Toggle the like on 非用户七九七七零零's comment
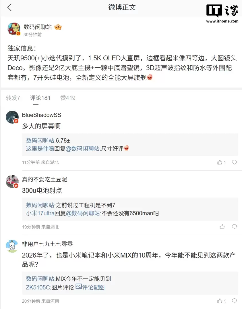Screen dimensions: 242x309 pyautogui.click(x=220, y=301)
